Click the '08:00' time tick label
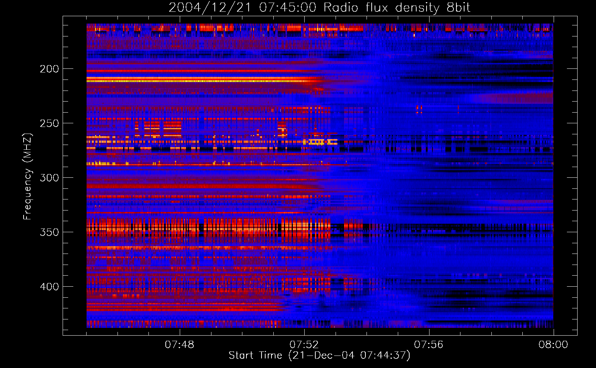596x368 pixels. [553, 345]
